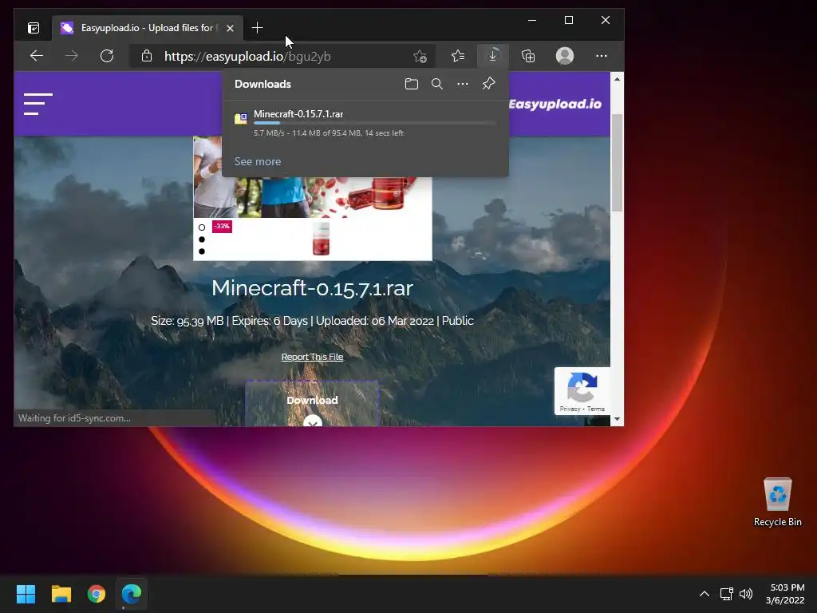Open more options in Downloads panel
Screen dimensions: 817x613
[x=463, y=84]
